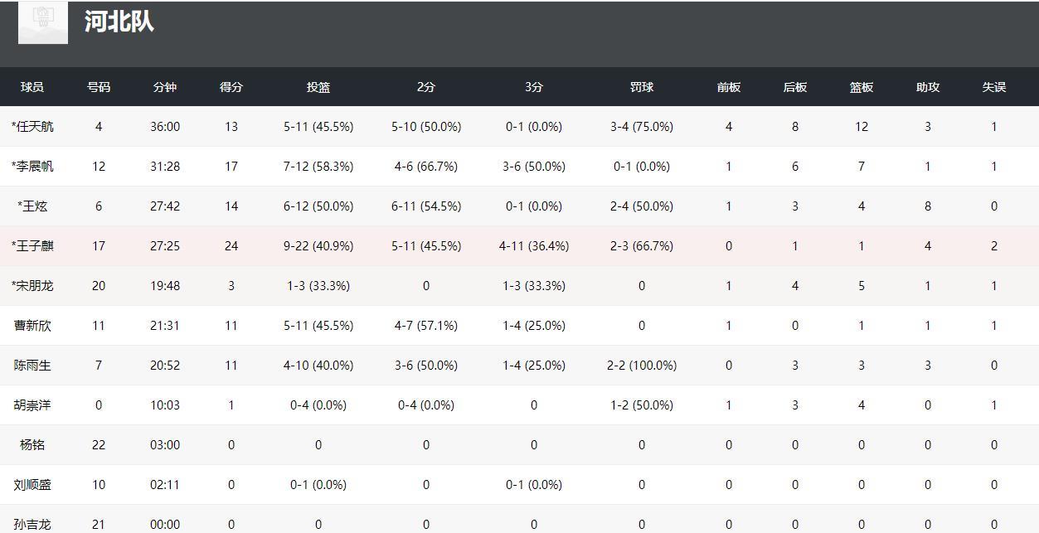Click the 助攻 column header
1039x533 pixels.
928,87
